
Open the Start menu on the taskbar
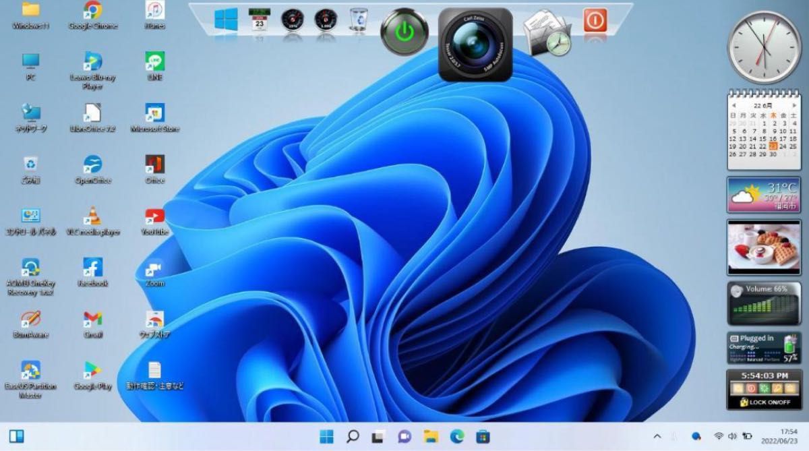(x=326, y=437)
